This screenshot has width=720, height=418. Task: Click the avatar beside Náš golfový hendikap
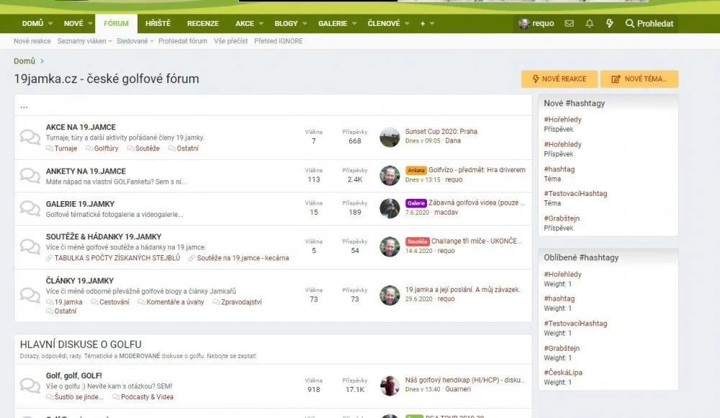point(390,386)
